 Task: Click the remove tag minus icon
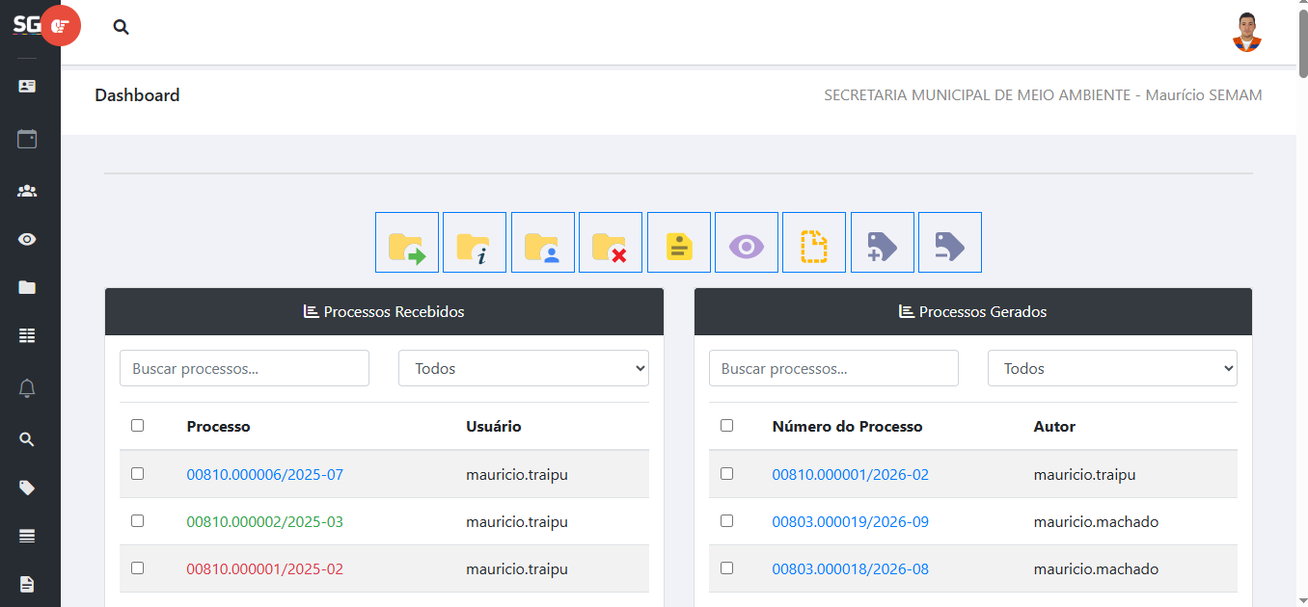pyautogui.click(x=950, y=243)
